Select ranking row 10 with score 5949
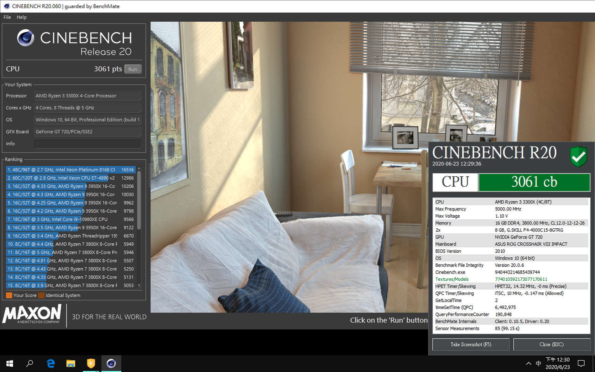The image size is (595, 372). click(x=71, y=244)
